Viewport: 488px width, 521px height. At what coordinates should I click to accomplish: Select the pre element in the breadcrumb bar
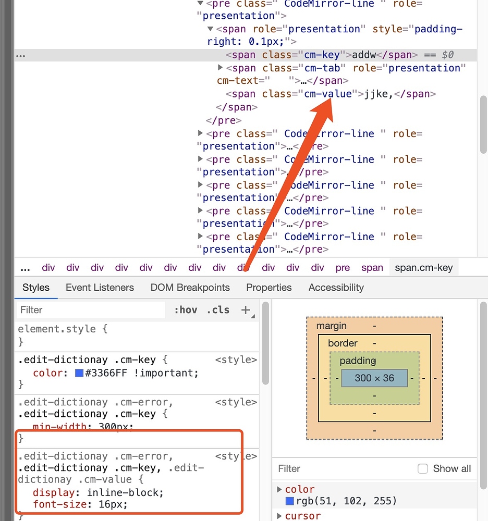(x=343, y=267)
